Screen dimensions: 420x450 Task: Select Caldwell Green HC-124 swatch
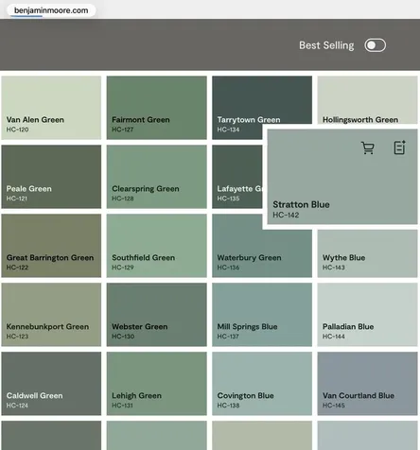point(51,384)
